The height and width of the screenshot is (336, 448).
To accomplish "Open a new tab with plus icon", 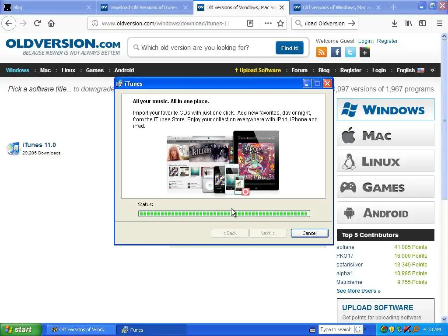I will tap(393, 7).
